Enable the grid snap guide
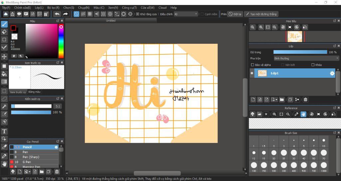341x181 pixels. (90, 14)
